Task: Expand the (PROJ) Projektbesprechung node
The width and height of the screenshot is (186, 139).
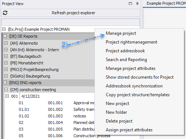Action: (6, 69)
